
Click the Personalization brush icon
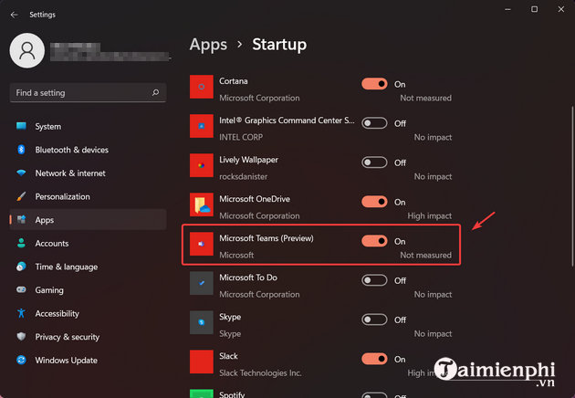[x=21, y=196]
